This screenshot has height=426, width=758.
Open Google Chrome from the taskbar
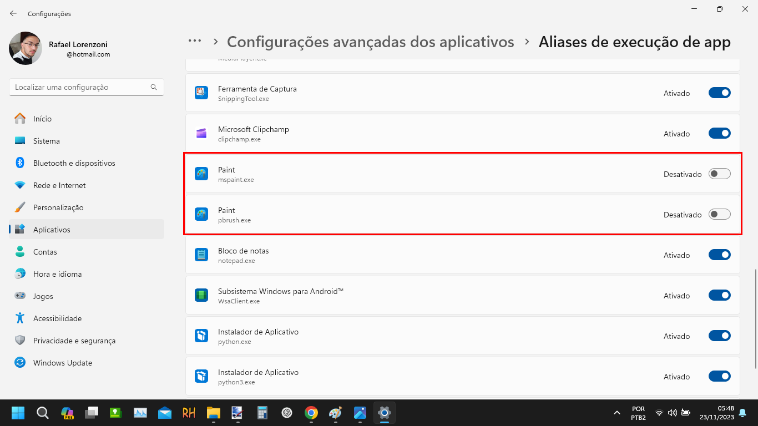311,413
